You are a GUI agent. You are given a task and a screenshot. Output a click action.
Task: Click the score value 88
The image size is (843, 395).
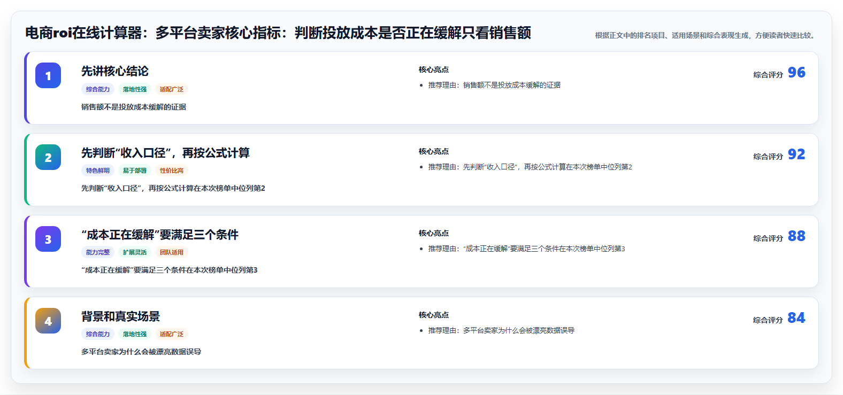click(796, 236)
